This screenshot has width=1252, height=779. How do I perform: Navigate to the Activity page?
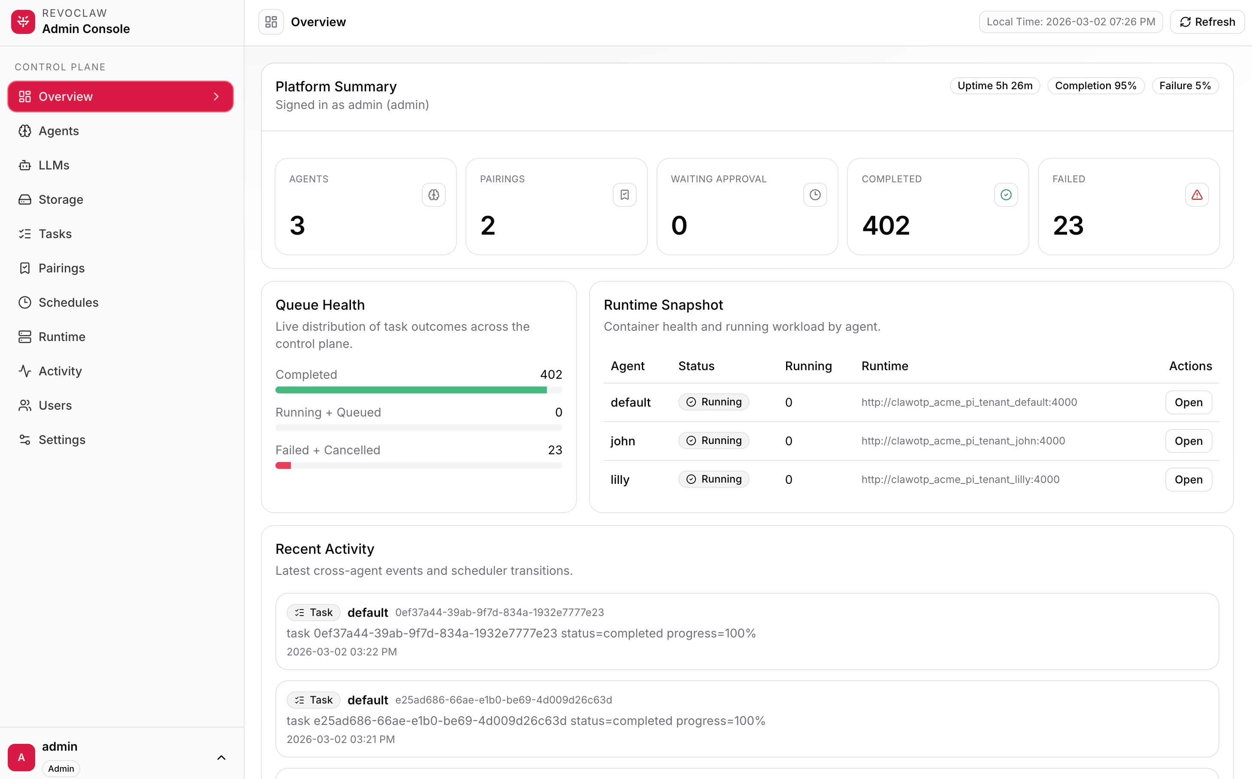click(x=60, y=371)
